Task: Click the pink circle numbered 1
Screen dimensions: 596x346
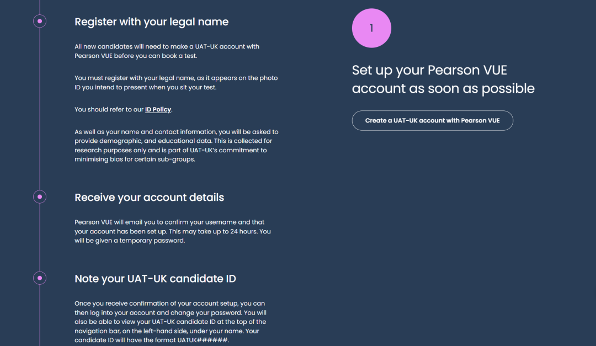Action: tap(371, 28)
